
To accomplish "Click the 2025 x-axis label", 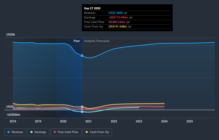I will (x=190, y=121).
